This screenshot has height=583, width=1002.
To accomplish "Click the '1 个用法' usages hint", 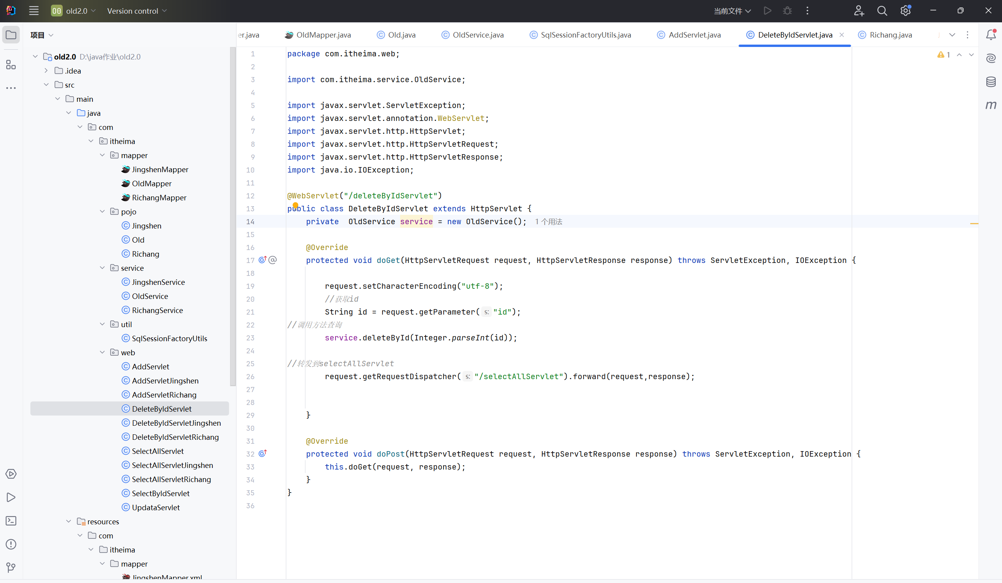I will (x=548, y=221).
